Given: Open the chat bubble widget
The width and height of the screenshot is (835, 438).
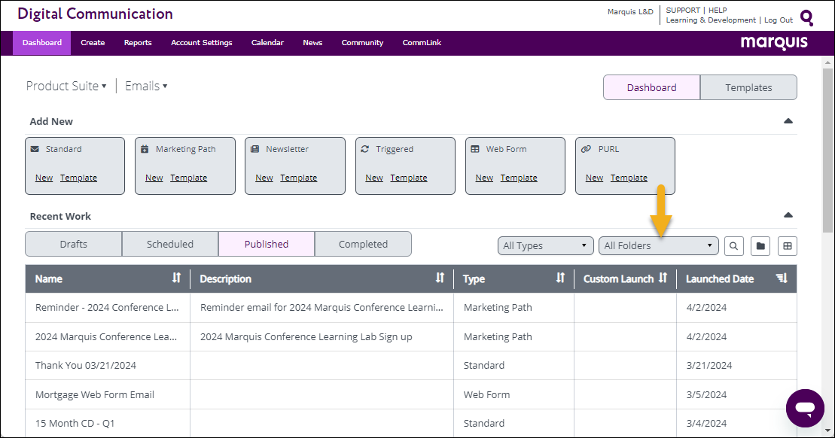Looking at the screenshot, I should click(805, 408).
